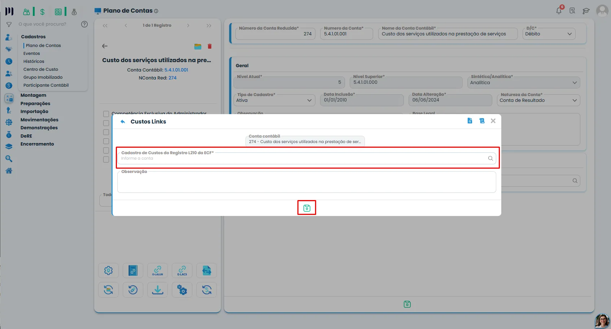The width and height of the screenshot is (611, 329).
Task: Open Centro de Custo menu item
Action: point(41,69)
